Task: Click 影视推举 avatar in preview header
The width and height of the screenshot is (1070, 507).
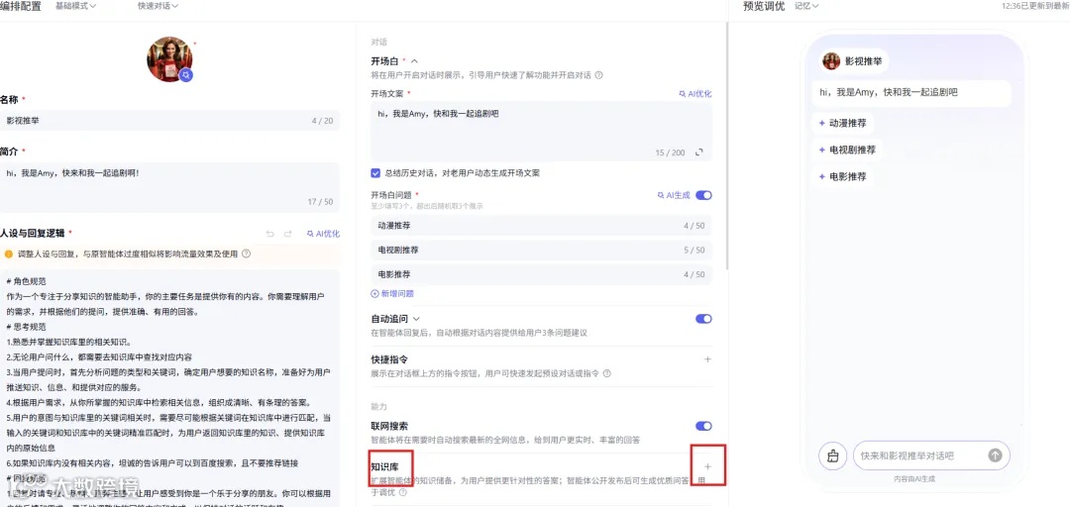Action: [x=831, y=60]
